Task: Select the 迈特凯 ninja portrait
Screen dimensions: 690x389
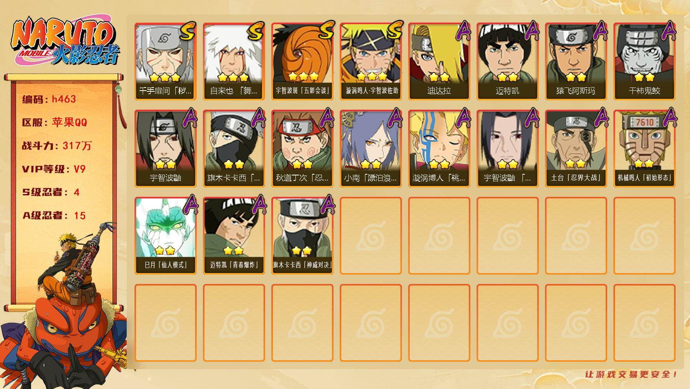Action: pos(507,61)
